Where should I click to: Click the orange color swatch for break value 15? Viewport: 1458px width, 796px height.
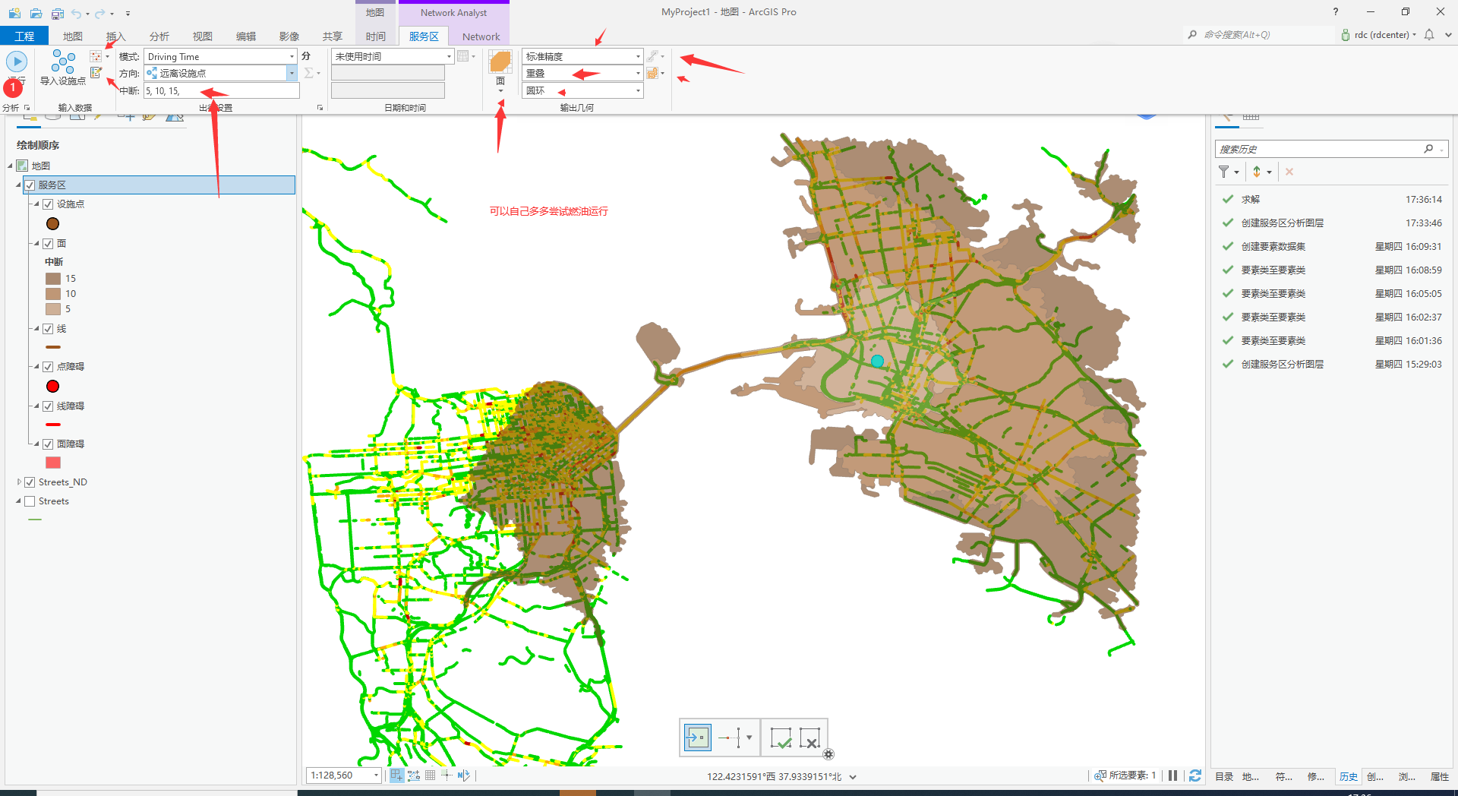(53, 278)
